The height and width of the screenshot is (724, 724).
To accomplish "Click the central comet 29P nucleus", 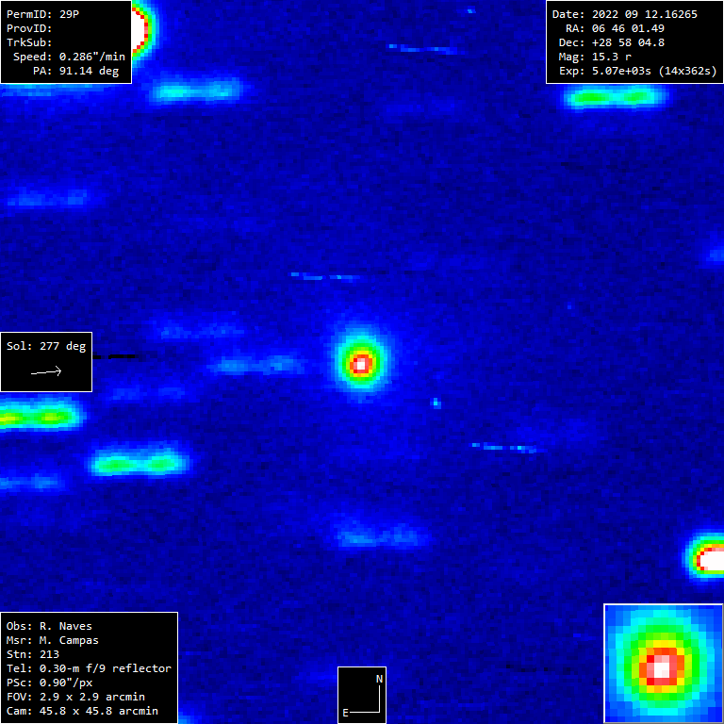I will (361, 364).
